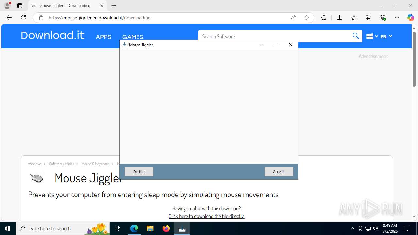The image size is (418, 235).
Task: Open Collections in Edge toolbar
Action: (x=368, y=18)
